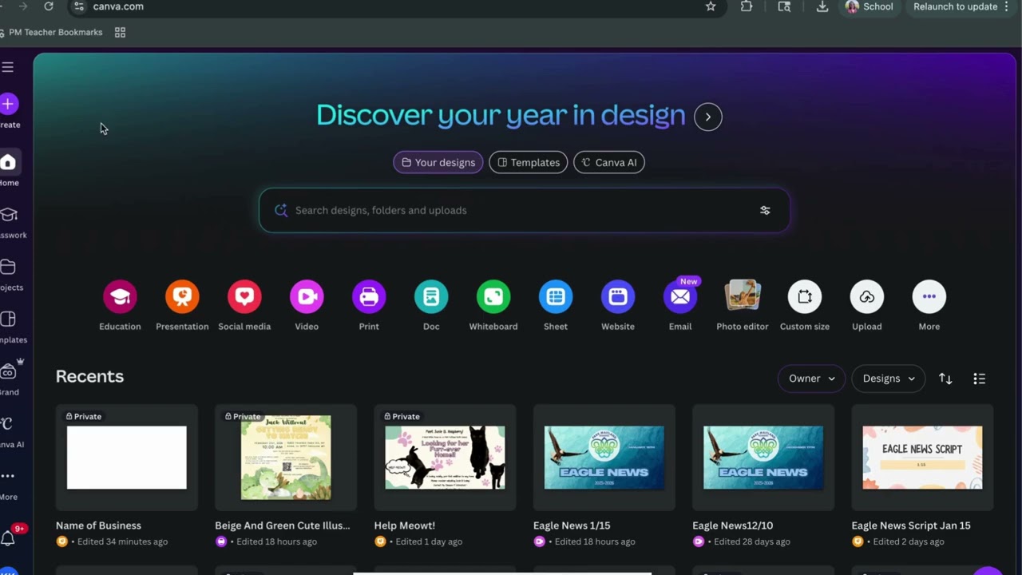Choose Custom size design
This screenshot has width=1022, height=575.
point(805,297)
